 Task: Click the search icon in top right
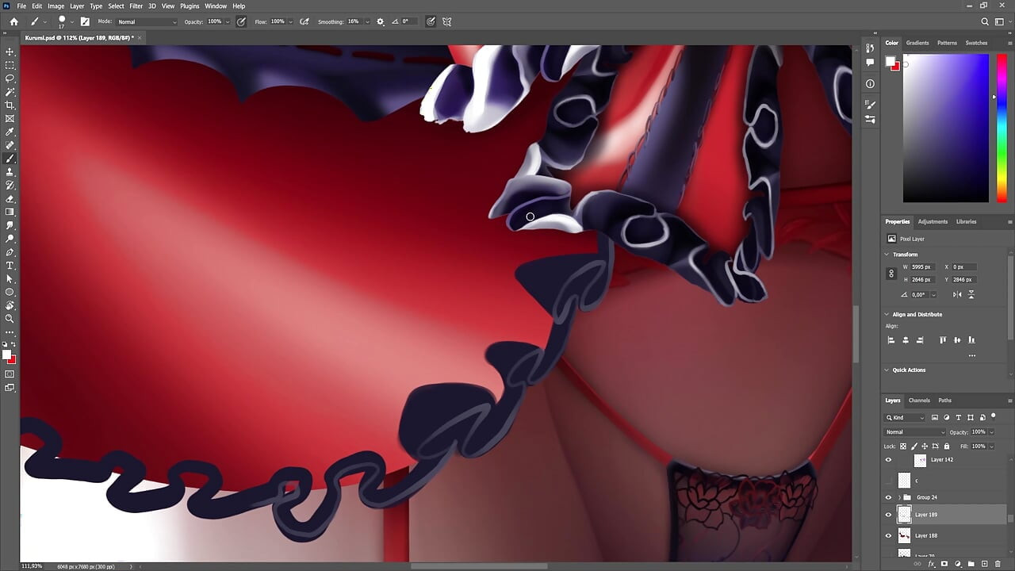tap(985, 21)
